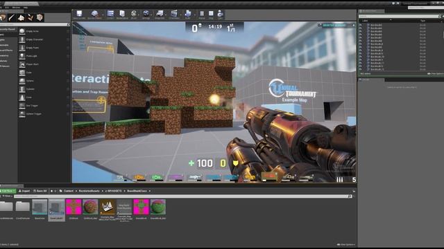This screenshot has width=444, height=249.
Task: Click Save All in Content Browser
Action: pyautogui.click(x=40, y=191)
